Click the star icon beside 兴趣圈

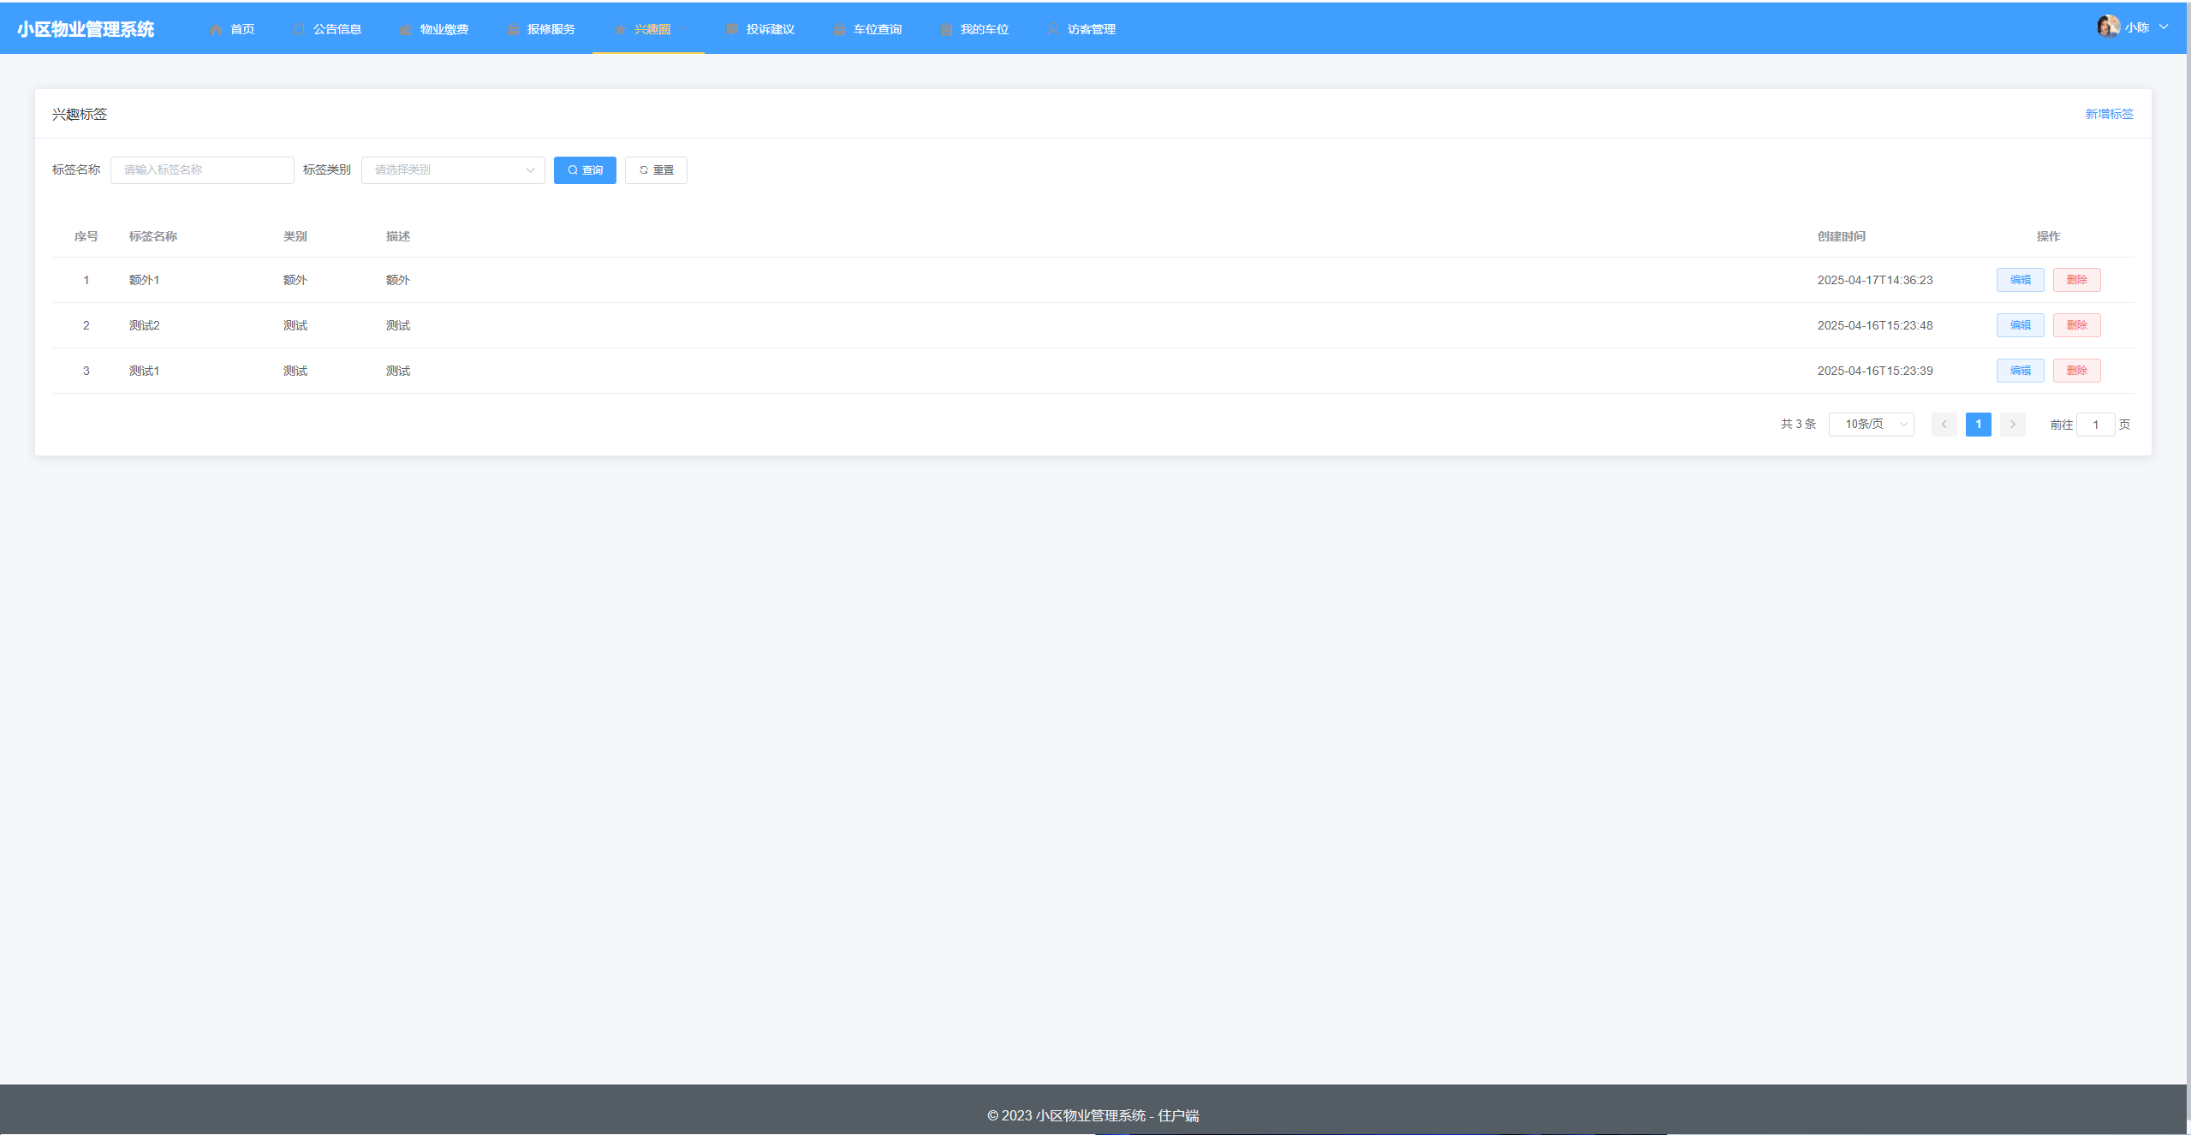pos(620,29)
